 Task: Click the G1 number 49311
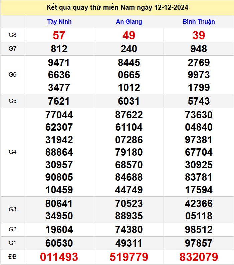pos(129,243)
